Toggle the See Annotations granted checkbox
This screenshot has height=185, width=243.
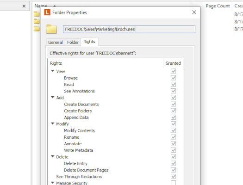[x=174, y=91]
